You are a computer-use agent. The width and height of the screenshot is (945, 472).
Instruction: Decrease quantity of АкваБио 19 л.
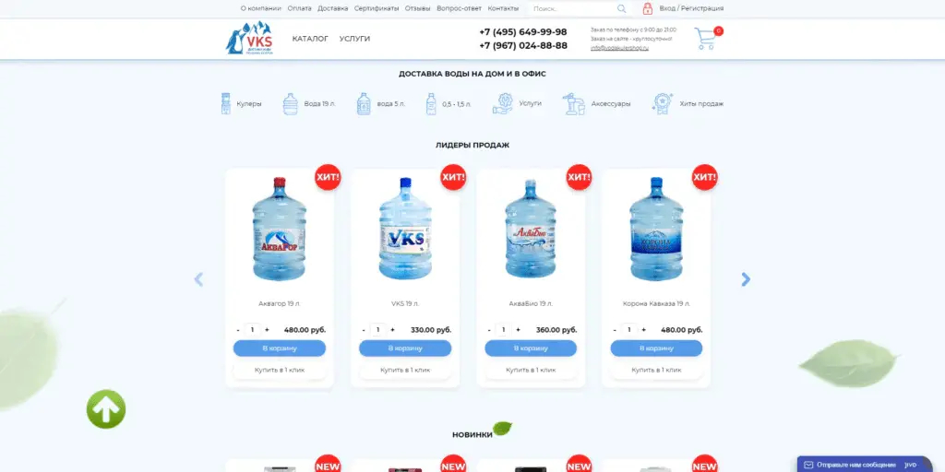click(x=489, y=330)
